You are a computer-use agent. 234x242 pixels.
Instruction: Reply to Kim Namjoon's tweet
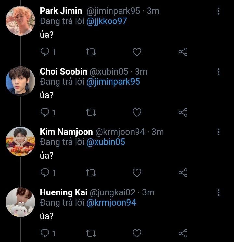click(45, 173)
